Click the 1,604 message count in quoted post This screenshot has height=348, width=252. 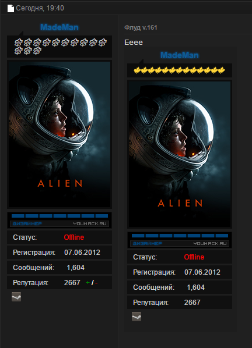pos(195,287)
